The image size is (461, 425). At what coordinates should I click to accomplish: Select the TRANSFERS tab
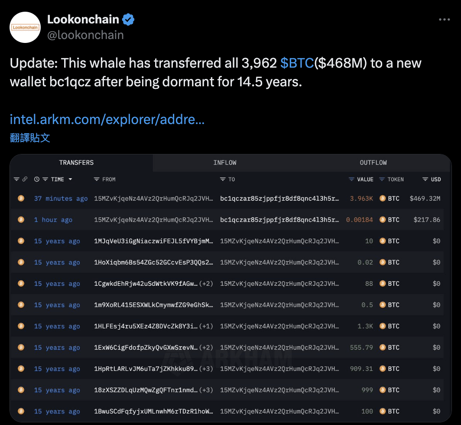point(76,163)
